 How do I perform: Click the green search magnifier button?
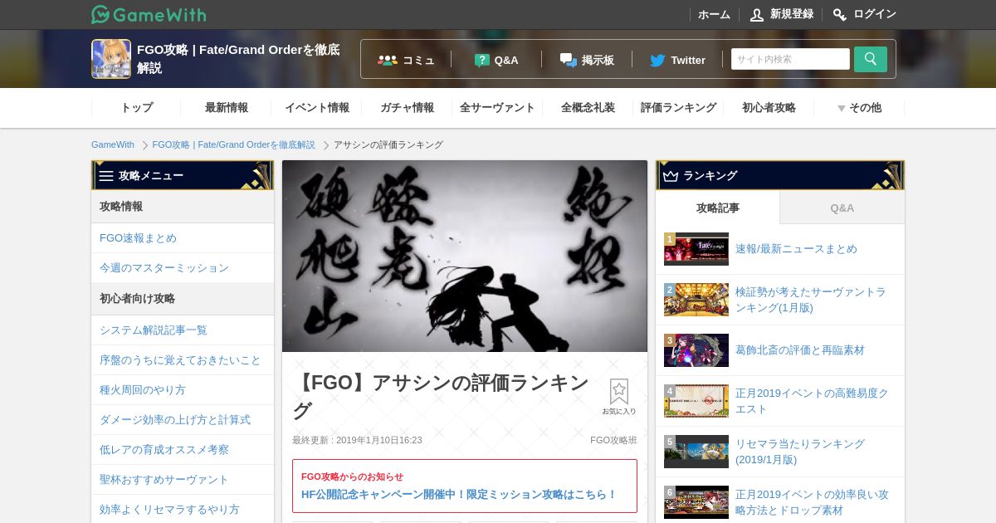pos(871,59)
